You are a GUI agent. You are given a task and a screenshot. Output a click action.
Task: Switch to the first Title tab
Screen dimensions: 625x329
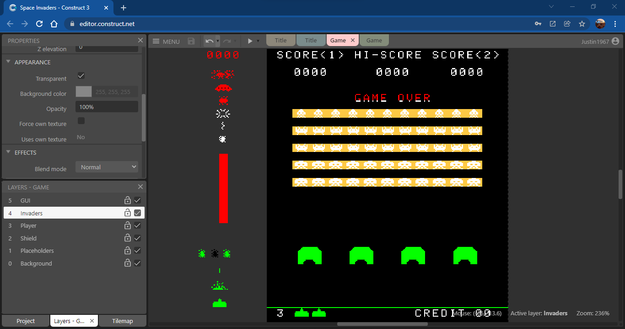pos(281,40)
